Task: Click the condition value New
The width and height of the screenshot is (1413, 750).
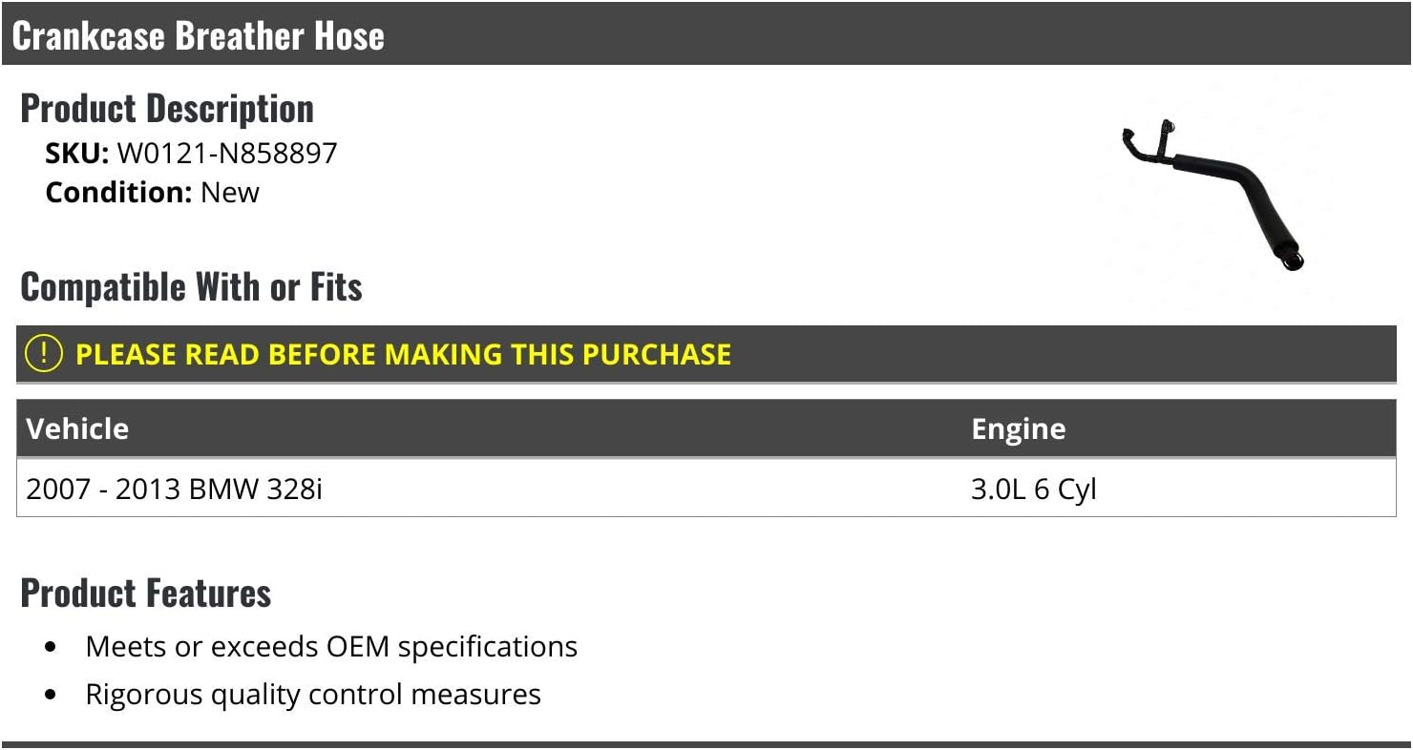Action: 230,192
